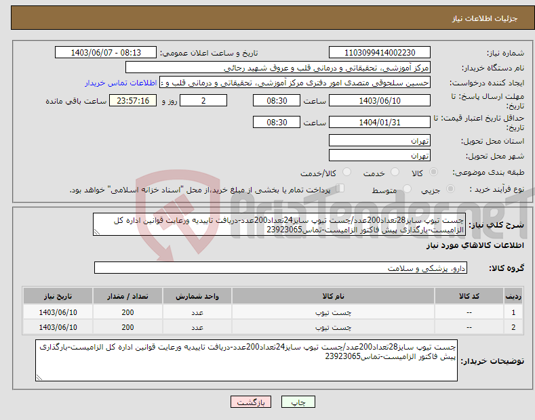Click the شهر محل تحویل field
Viewport: 535px width, 420px height.
click(380, 155)
